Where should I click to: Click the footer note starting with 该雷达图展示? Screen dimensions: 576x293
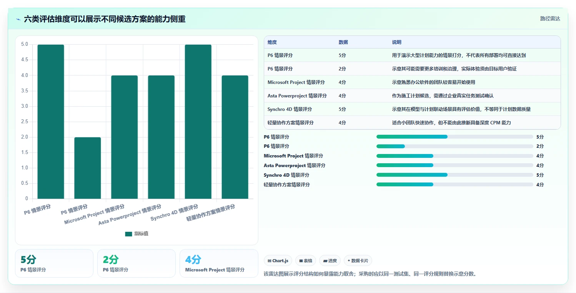point(370,274)
